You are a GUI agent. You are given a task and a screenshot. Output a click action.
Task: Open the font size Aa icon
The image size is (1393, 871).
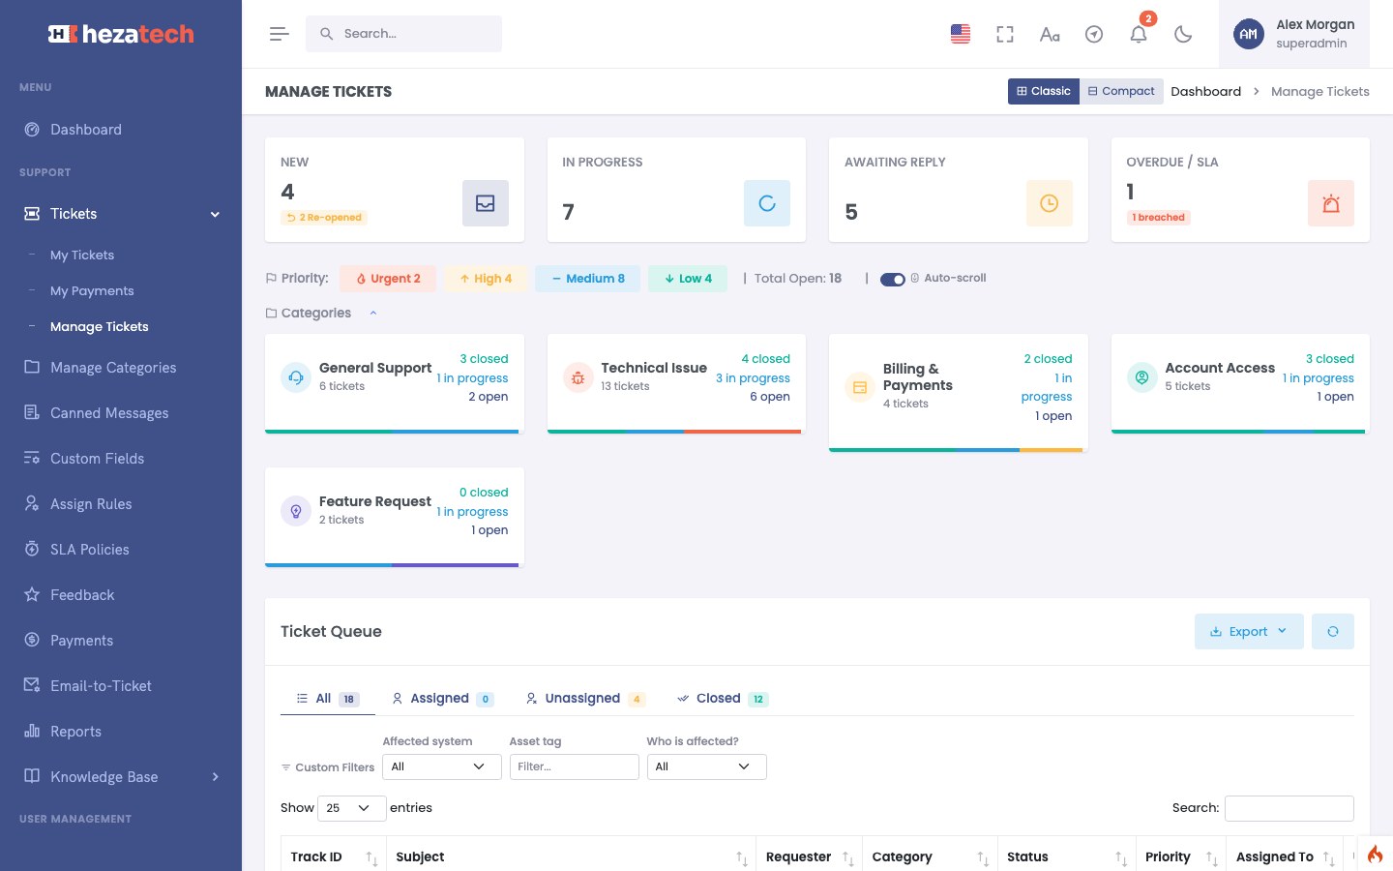coord(1050,34)
